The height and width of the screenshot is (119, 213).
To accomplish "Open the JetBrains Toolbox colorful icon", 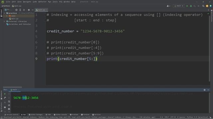I will click(x=211, y=6).
